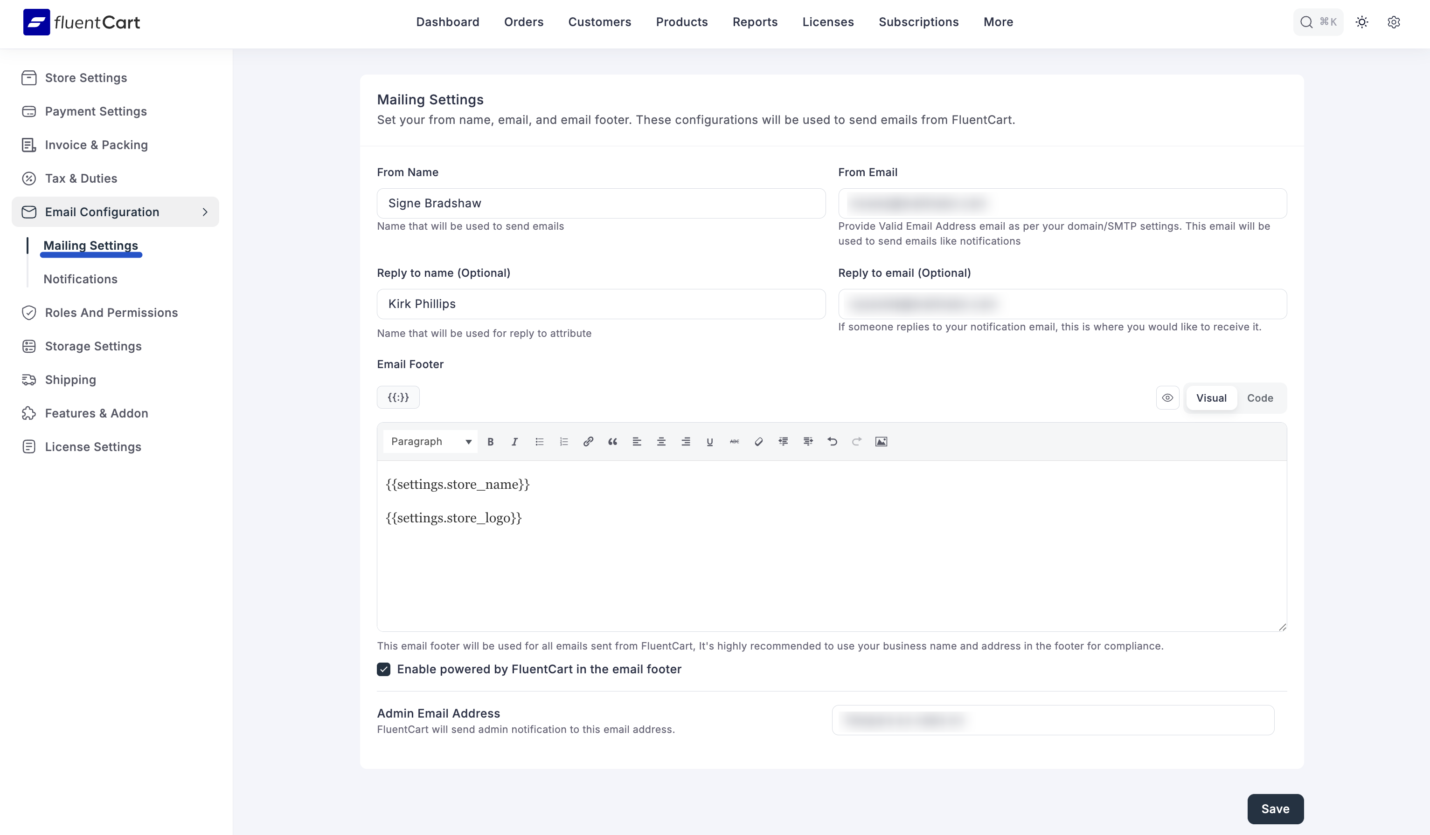The height and width of the screenshot is (835, 1430).
Task: Go to Notifications settings
Action: 80,279
